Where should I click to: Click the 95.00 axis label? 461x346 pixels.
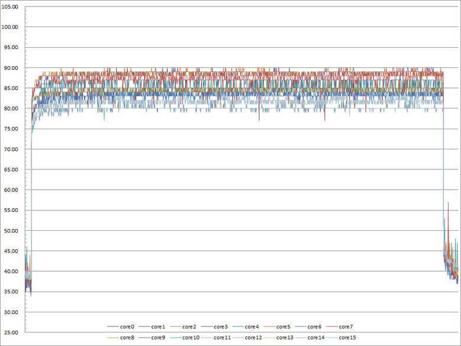(x=11, y=47)
